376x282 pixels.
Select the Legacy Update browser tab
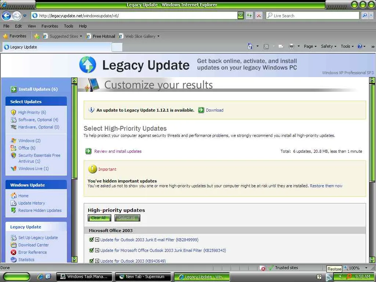point(57,47)
